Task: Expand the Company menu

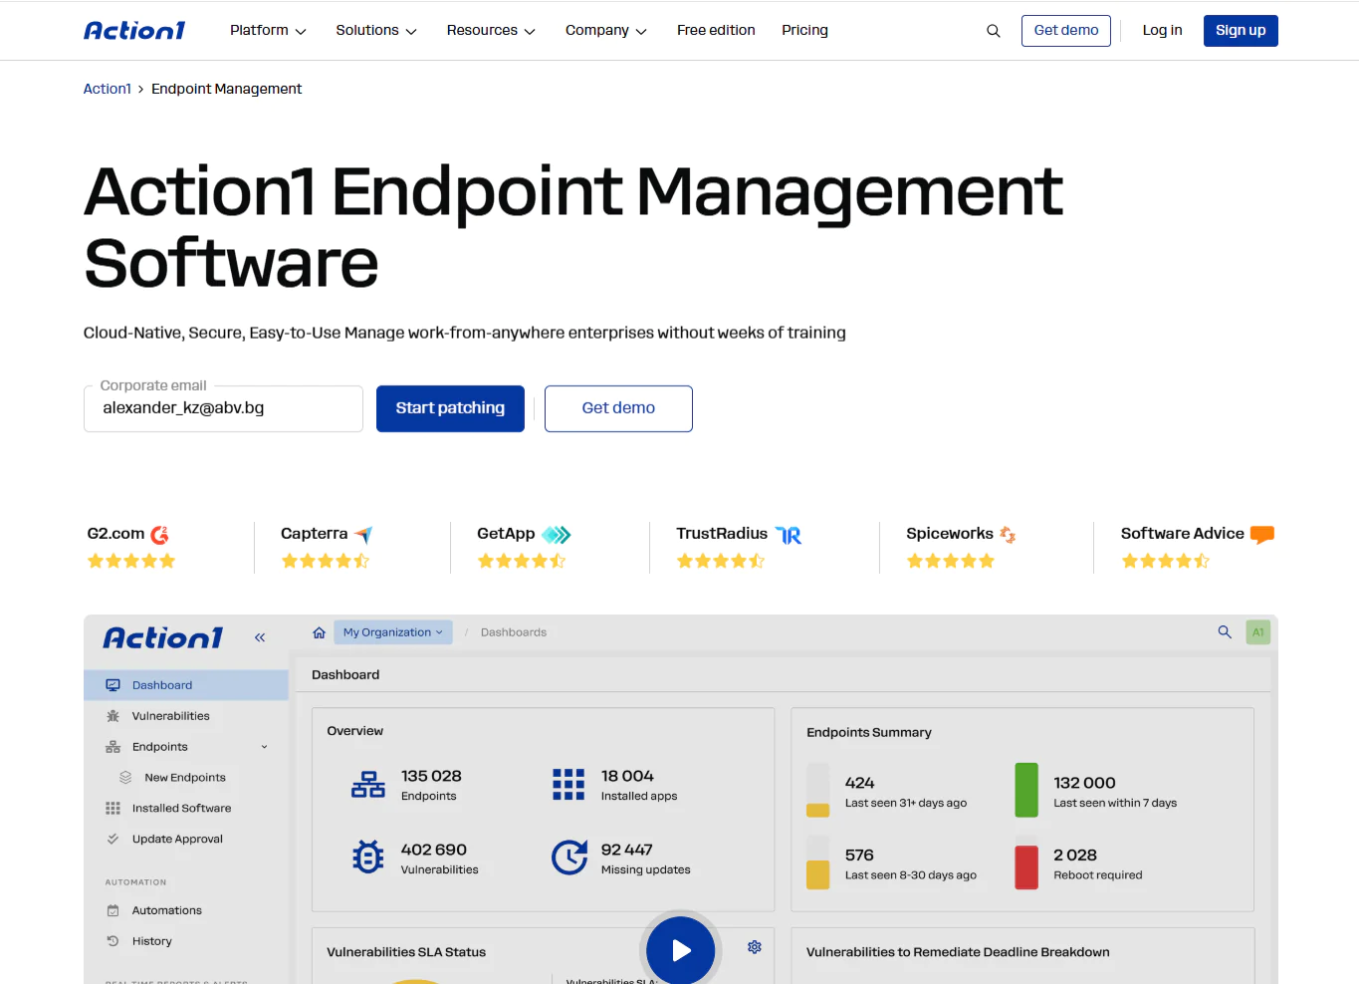Action: 606,31
